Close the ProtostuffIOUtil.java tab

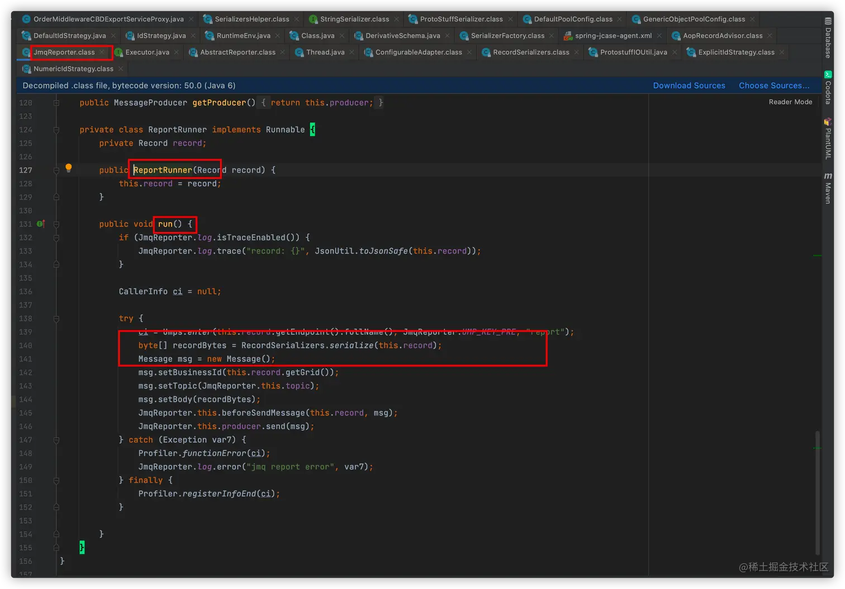pyautogui.click(x=675, y=52)
